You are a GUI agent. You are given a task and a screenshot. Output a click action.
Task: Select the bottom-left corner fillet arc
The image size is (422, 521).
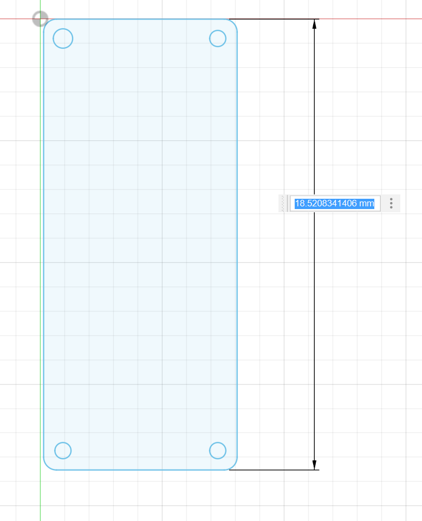tap(47, 466)
